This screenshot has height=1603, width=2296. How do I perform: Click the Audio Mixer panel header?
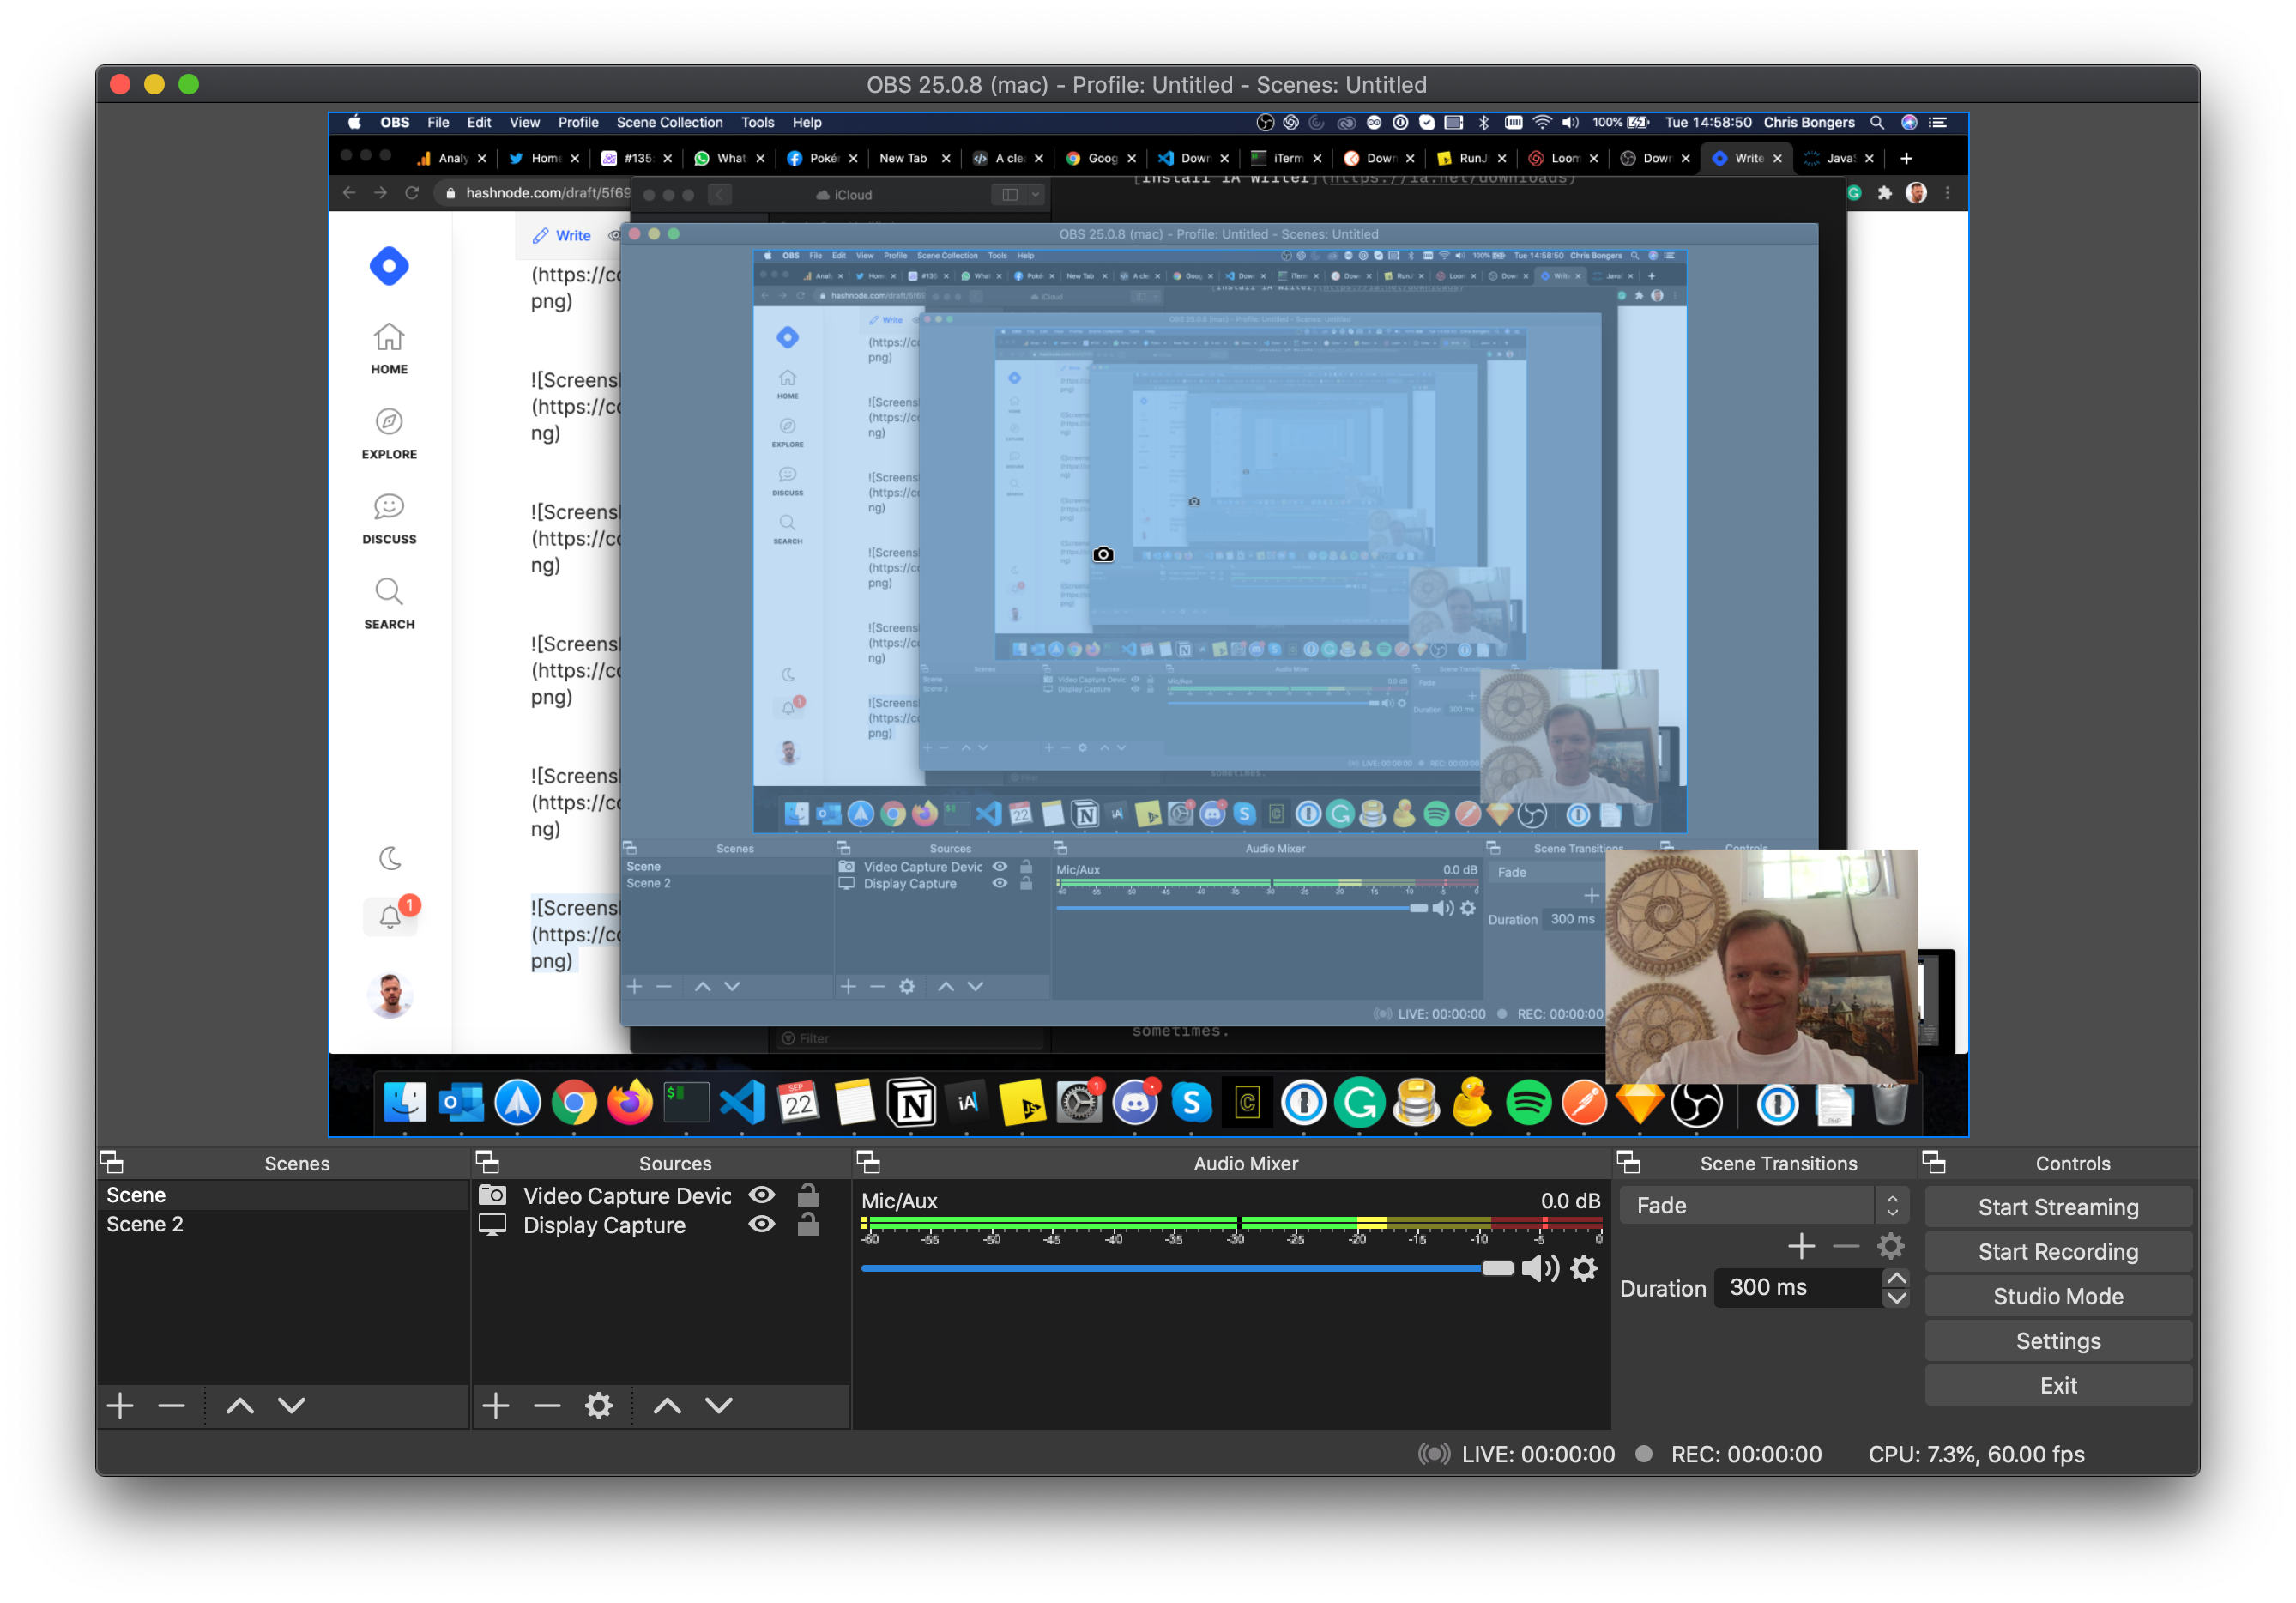[1245, 1163]
